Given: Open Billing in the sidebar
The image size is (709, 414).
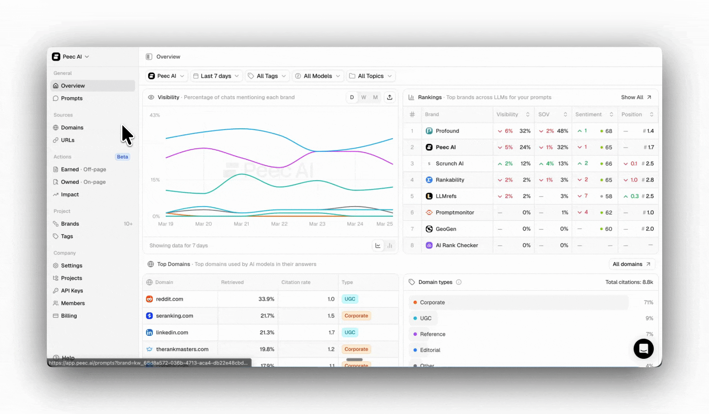Looking at the screenshot, I should pos(93,316).
